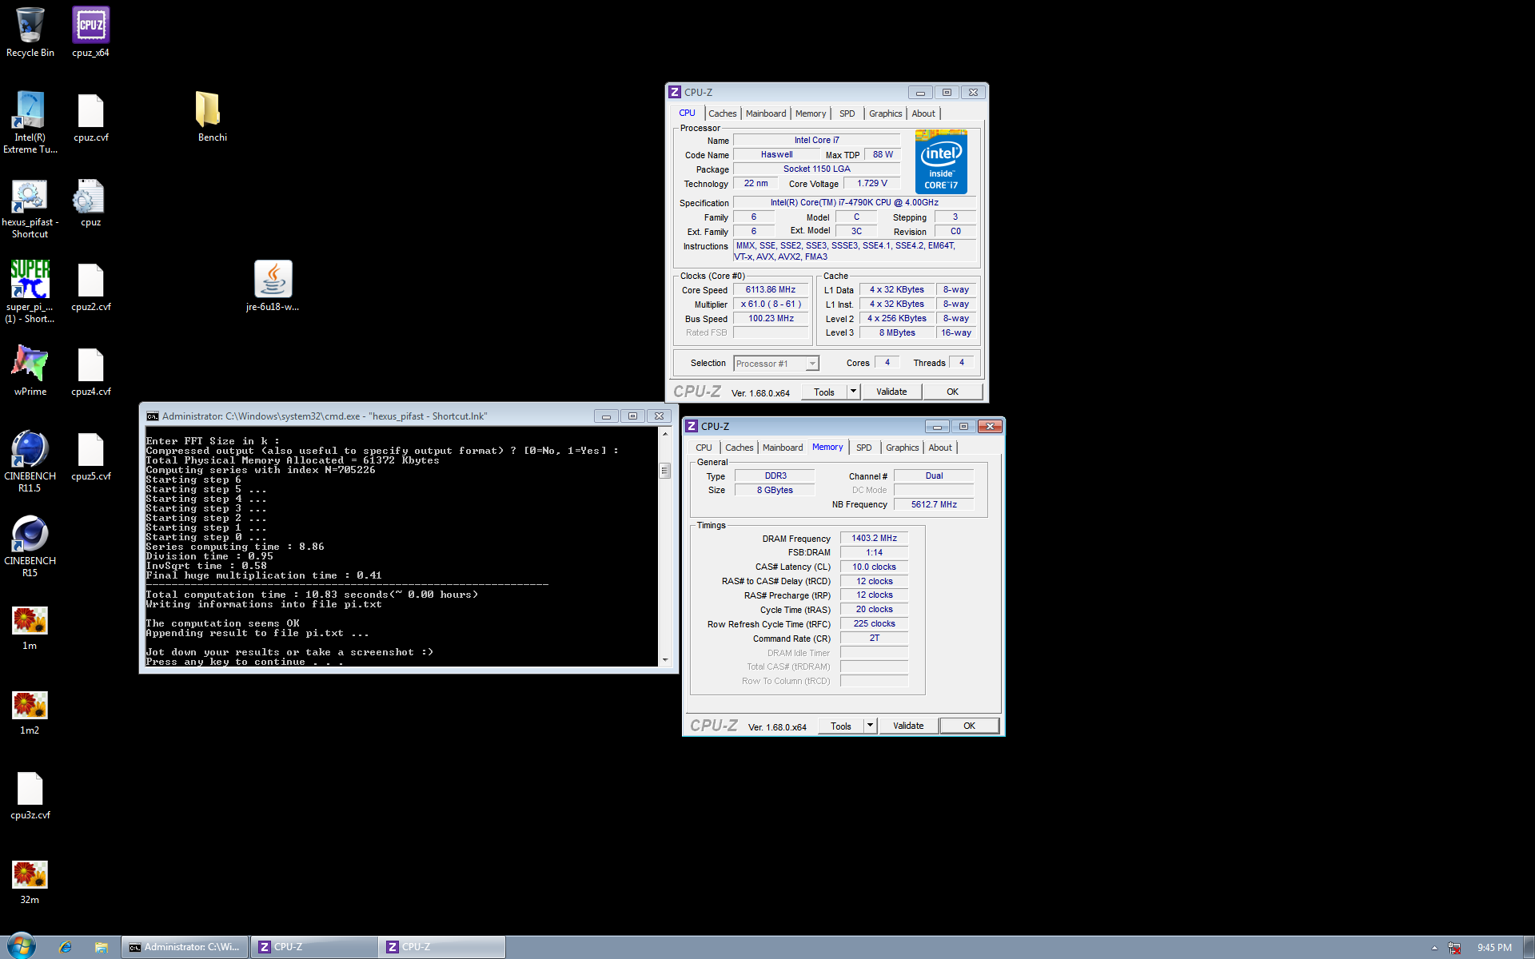The width and height of the screenshot is (1535, 959).
Task: Open the CINEBENCH R11.5 icon
Action: click(30, 461)
